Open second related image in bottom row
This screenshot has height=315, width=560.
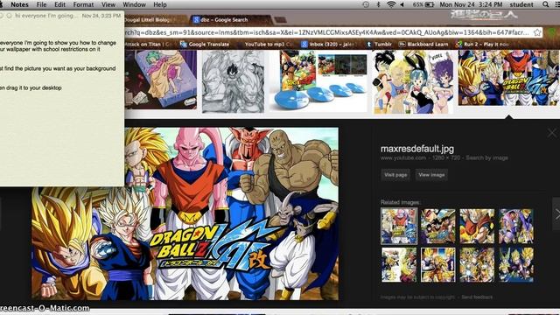coord(437,265)
